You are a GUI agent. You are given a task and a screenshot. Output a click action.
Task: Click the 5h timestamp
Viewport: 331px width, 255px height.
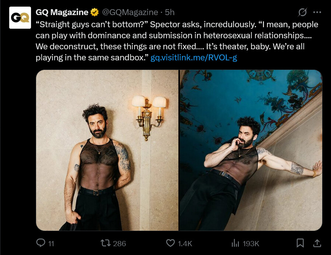[170, 12]
